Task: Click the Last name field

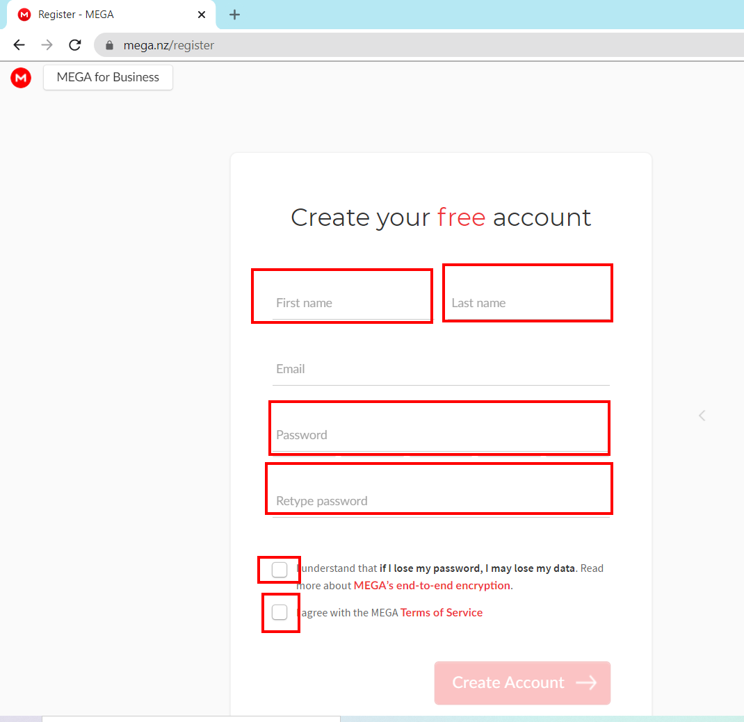Action: coord(528,302)
